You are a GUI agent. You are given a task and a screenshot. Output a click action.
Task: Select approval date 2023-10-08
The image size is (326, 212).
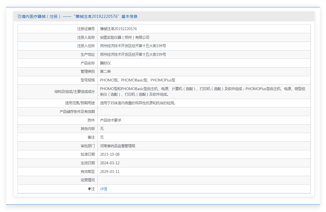point(110,154)
